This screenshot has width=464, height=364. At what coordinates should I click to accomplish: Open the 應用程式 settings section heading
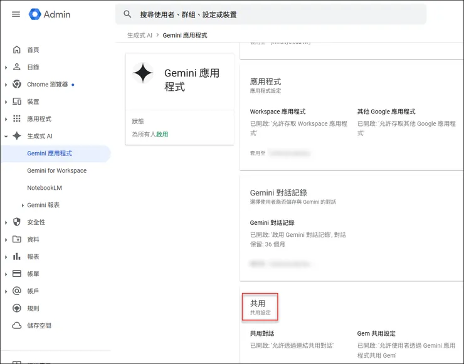265,81
